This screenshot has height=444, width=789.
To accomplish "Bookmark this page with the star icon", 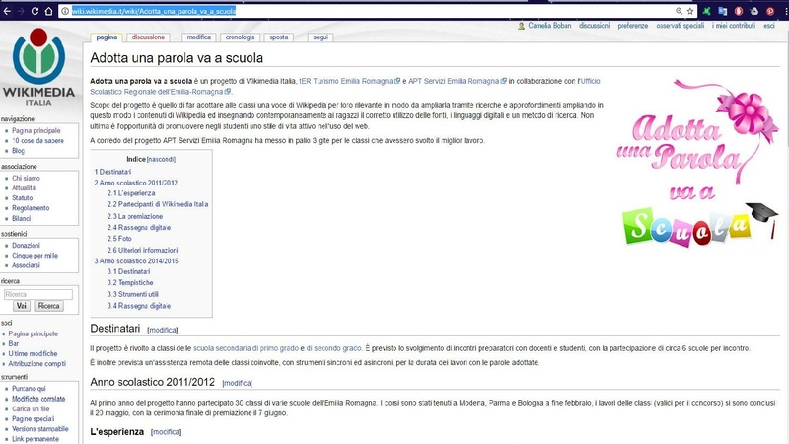I will coord(690,11).
